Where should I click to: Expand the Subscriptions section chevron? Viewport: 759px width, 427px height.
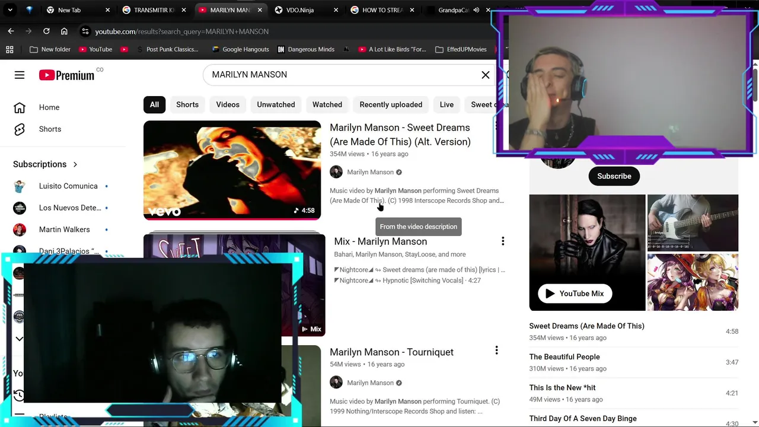(75, 164)
